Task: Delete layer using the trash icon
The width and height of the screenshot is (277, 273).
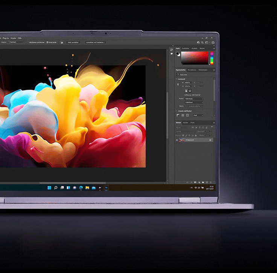Action: click(x=210, y=183)
